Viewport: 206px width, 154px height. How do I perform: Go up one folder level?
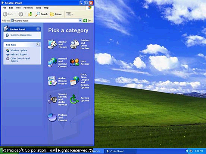(30, 14)
